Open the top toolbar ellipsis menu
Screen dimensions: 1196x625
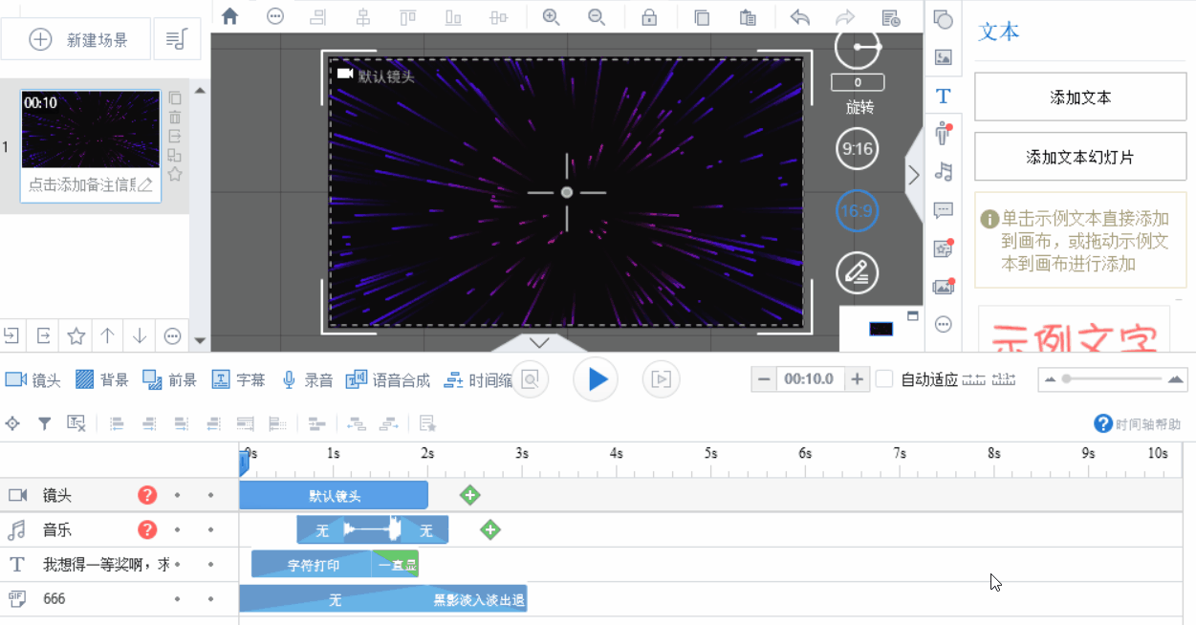[275, 16]
